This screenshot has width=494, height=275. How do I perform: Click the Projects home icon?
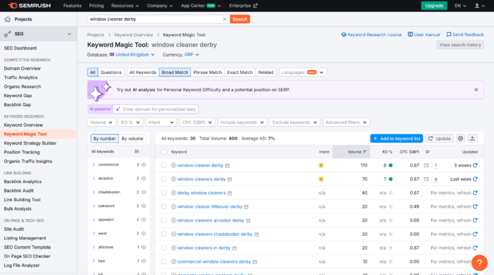click(8, 19)
